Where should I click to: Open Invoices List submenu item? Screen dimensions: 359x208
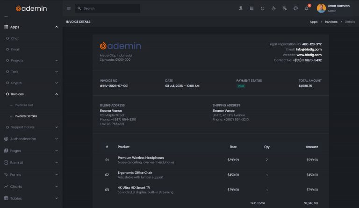[x=24, y=105]
